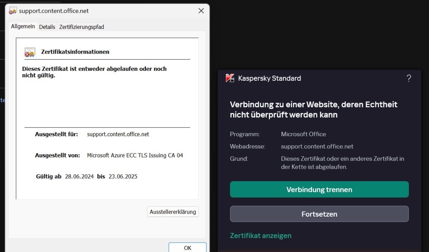Click the certificate dialog title text
Viewport: 429px width, 252px height.
[54, 11]
